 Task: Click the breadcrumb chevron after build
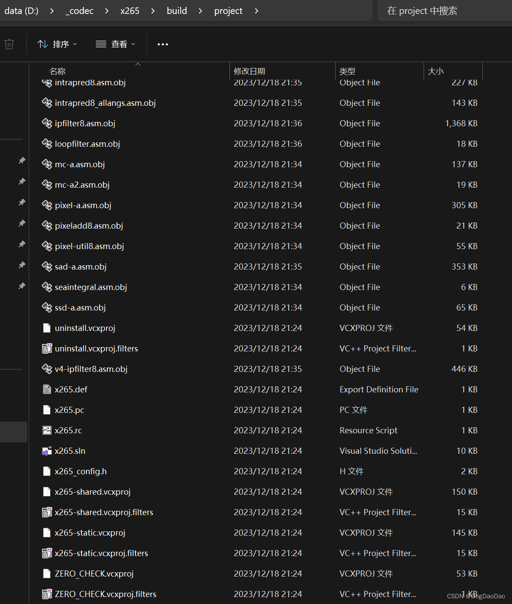(x=200, y=10)
